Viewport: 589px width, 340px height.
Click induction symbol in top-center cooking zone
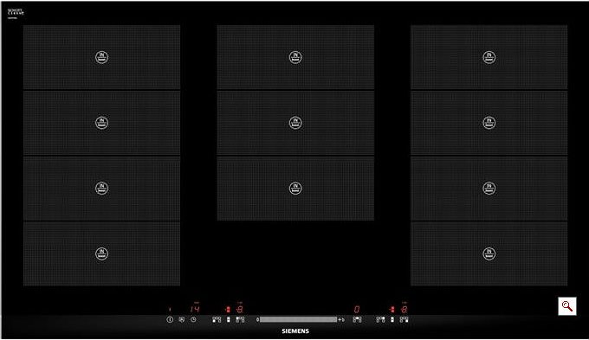295,57
